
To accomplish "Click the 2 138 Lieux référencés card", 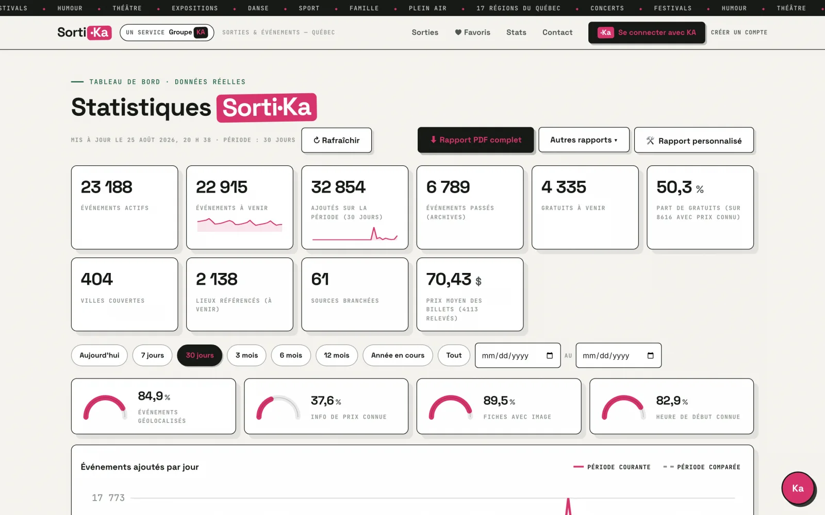I will (x=240, y=295).
